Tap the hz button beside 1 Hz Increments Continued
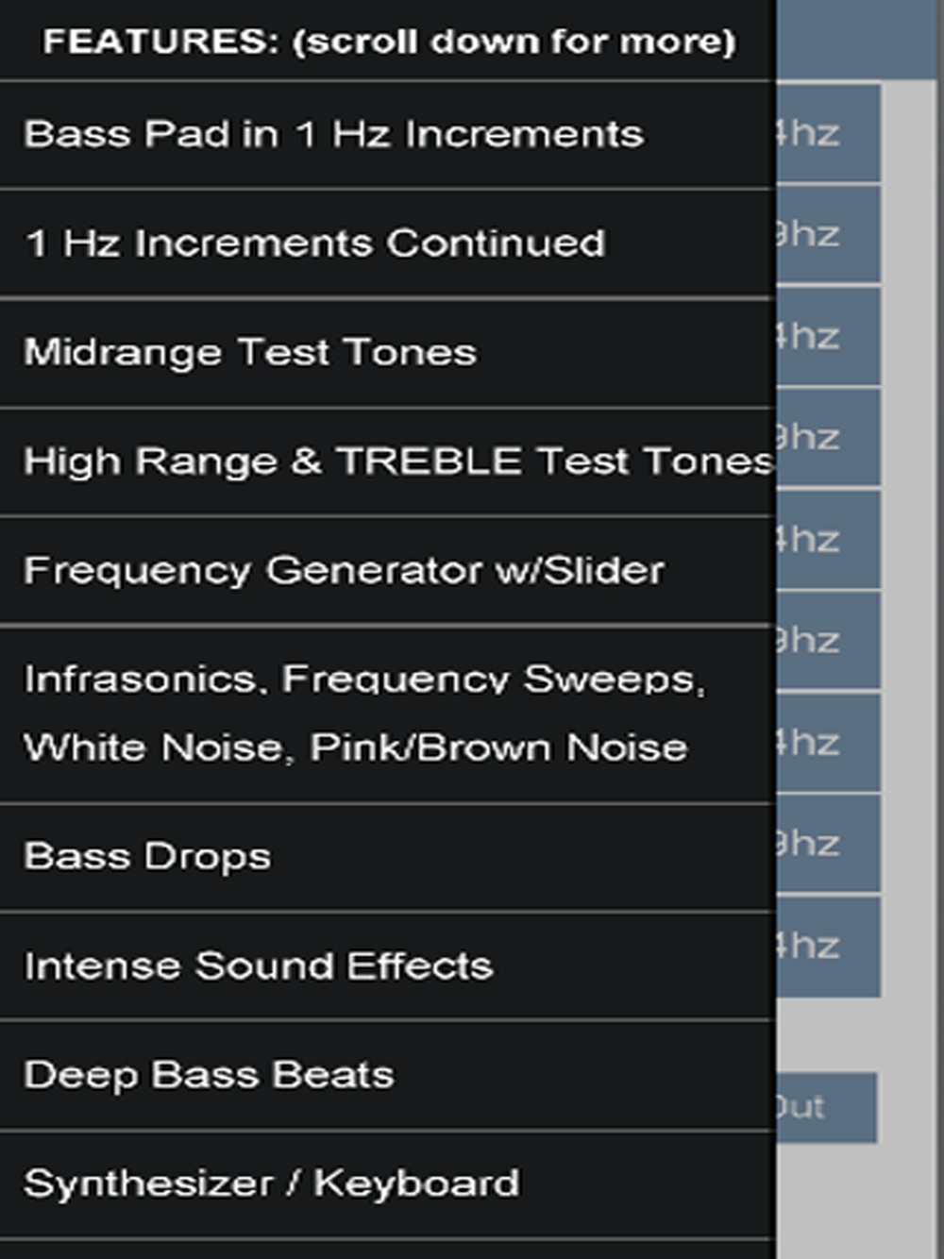 pyautogui.click(x=829, y=234)
